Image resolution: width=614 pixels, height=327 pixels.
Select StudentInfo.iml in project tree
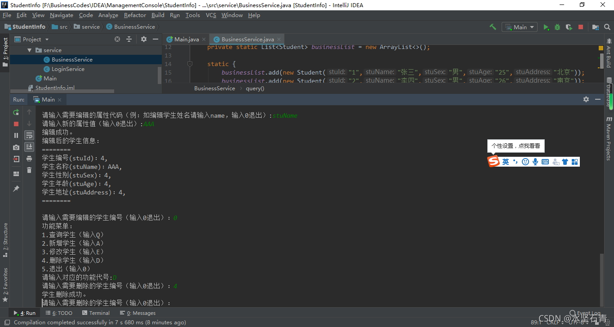click(x=55, y=88)
